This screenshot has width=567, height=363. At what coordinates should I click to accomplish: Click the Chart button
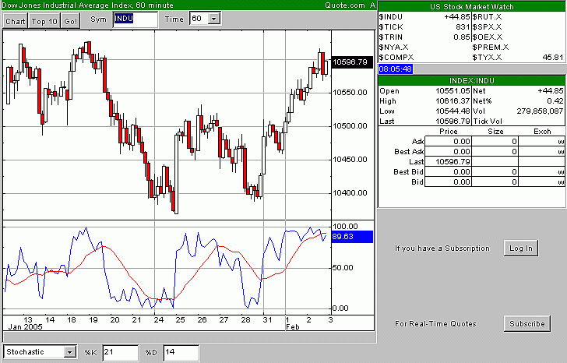(x=16, y=21)
